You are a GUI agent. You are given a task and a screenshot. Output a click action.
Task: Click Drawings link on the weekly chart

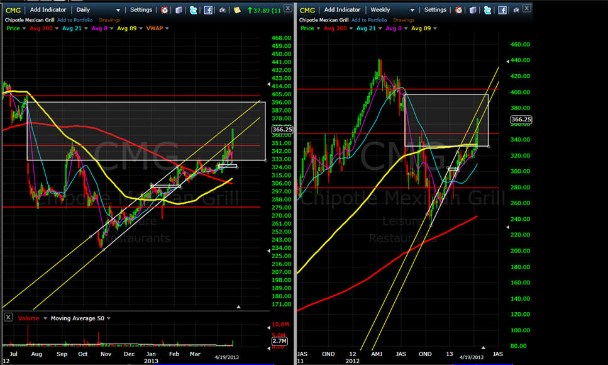pyautogui.click(x=404, y=20)
